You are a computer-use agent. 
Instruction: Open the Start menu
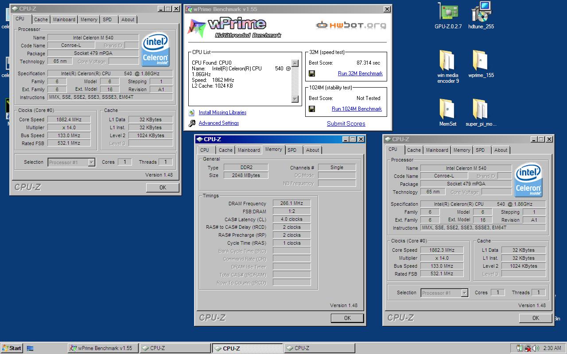(12, 348)
